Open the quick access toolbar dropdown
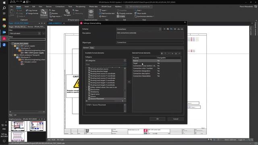The image size is (258, 145). tap(30, 2)
